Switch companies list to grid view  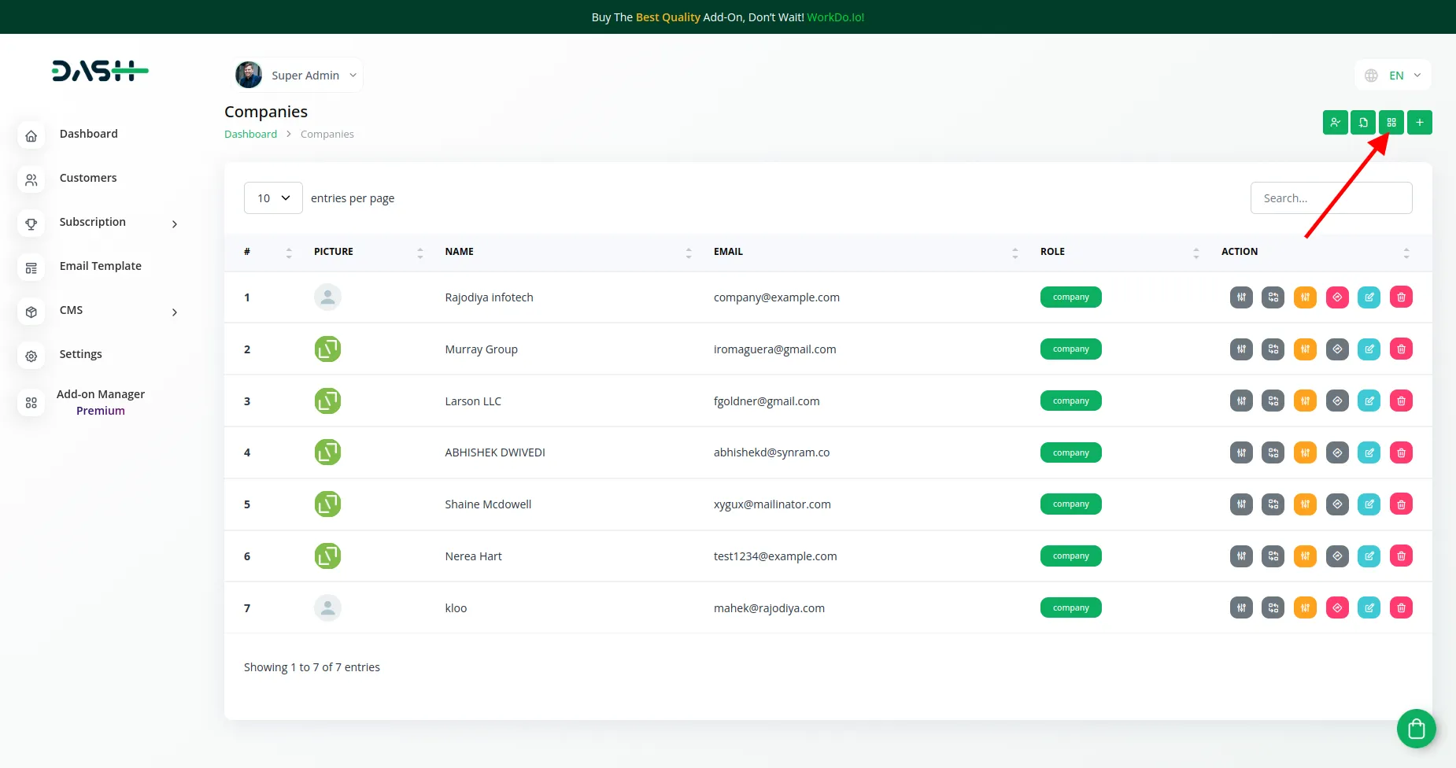coord(1391,123)
